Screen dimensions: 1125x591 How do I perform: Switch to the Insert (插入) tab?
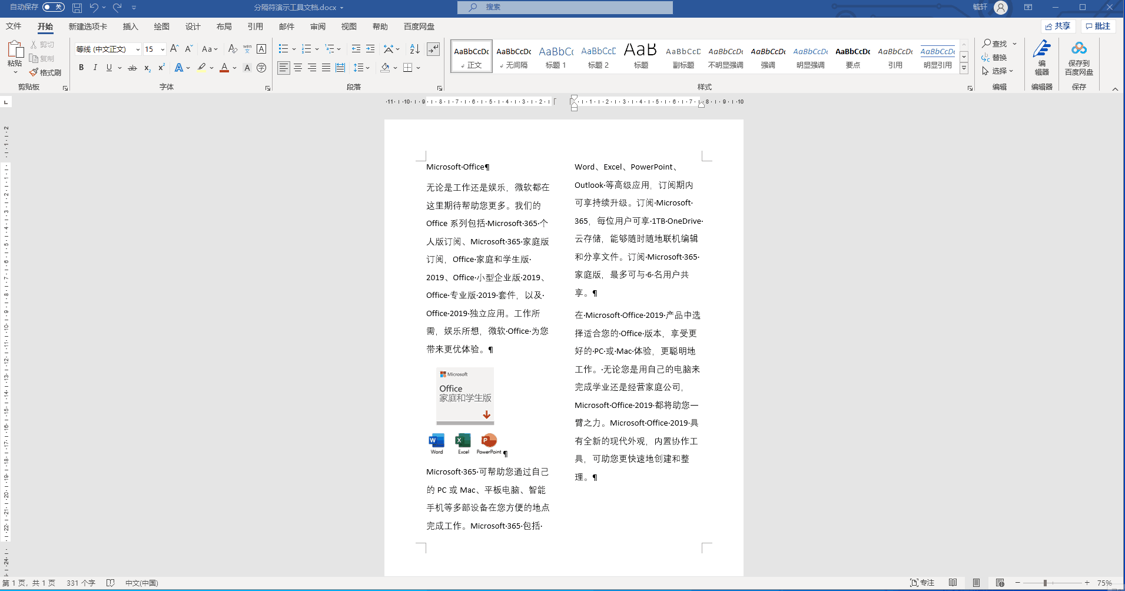click(x=130, y=26)
